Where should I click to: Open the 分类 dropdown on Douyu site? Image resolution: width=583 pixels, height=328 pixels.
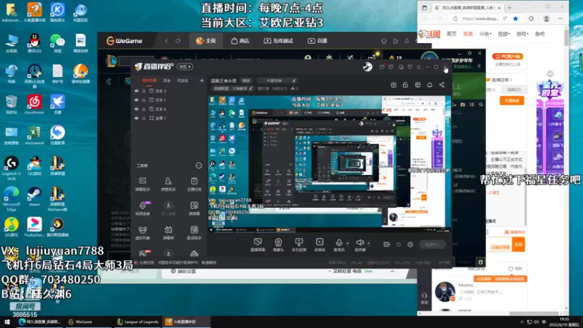pos(485,34)
